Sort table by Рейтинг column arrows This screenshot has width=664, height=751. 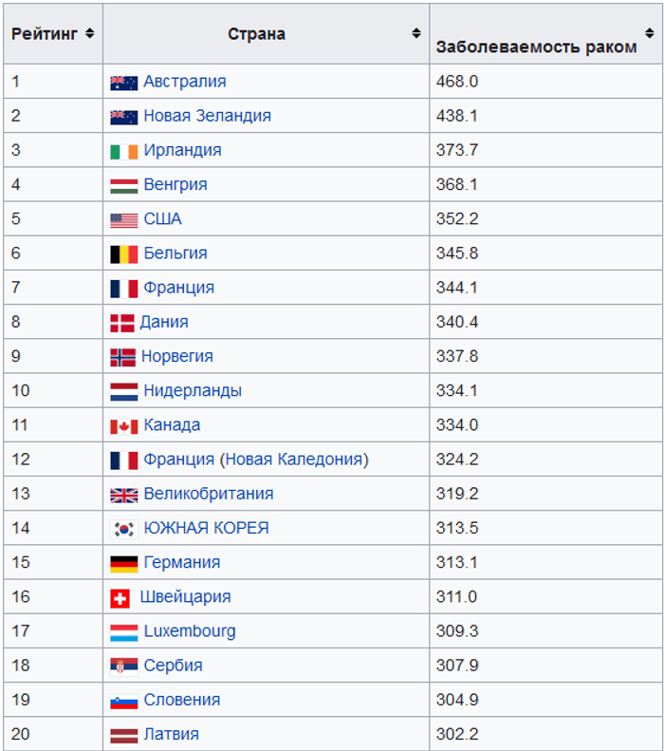click(x=89, y=33)
